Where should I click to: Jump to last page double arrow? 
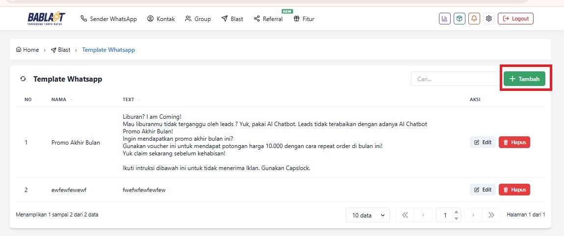click(491, 215)
